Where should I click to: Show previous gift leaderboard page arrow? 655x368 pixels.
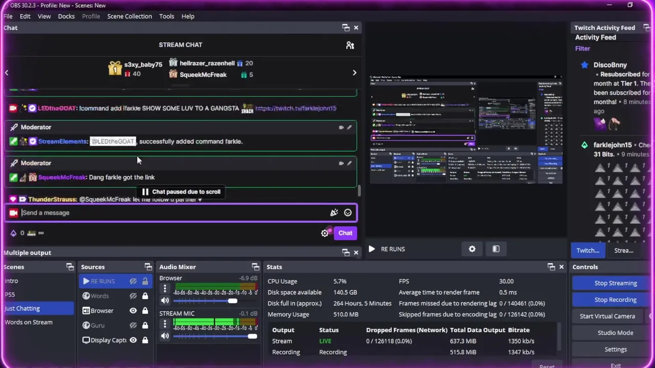point(7,73)
